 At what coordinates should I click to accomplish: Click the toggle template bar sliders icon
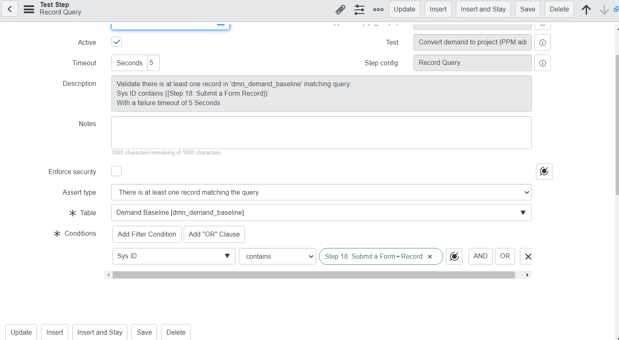click(x=359, y=9)
